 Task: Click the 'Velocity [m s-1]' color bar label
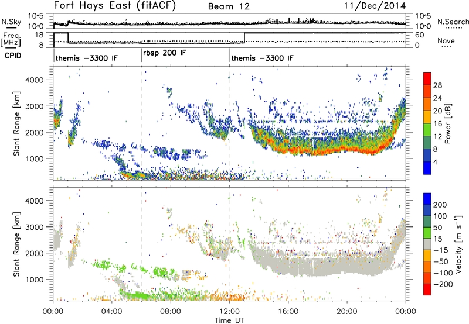coord(458,244)
